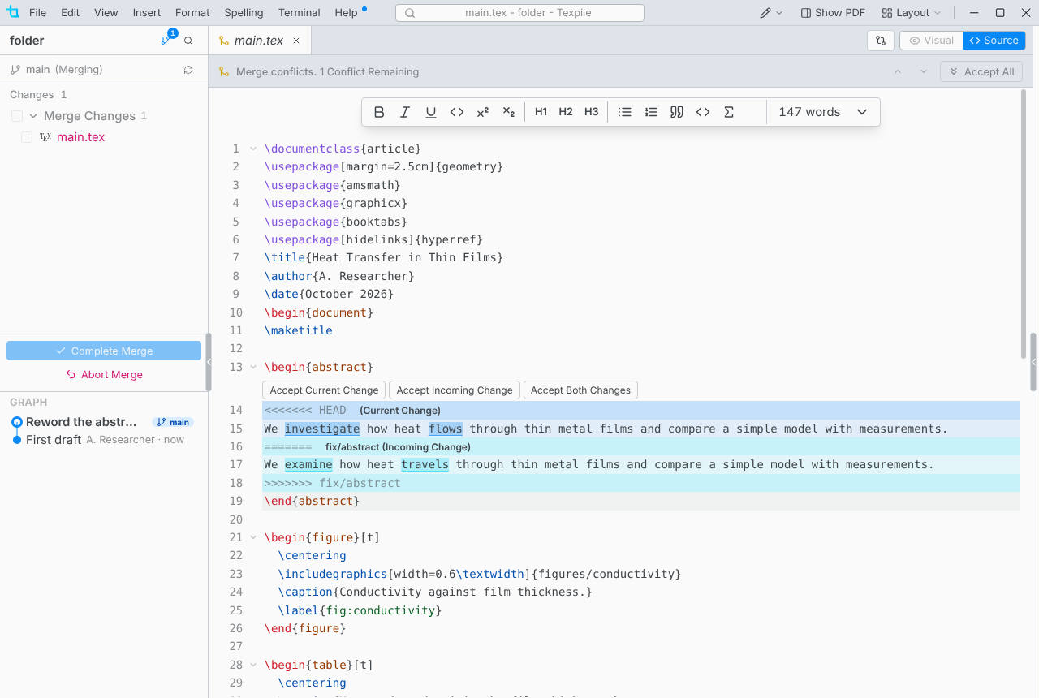Click the title bar search field
1039x698 pixels.
coord(519,13)
